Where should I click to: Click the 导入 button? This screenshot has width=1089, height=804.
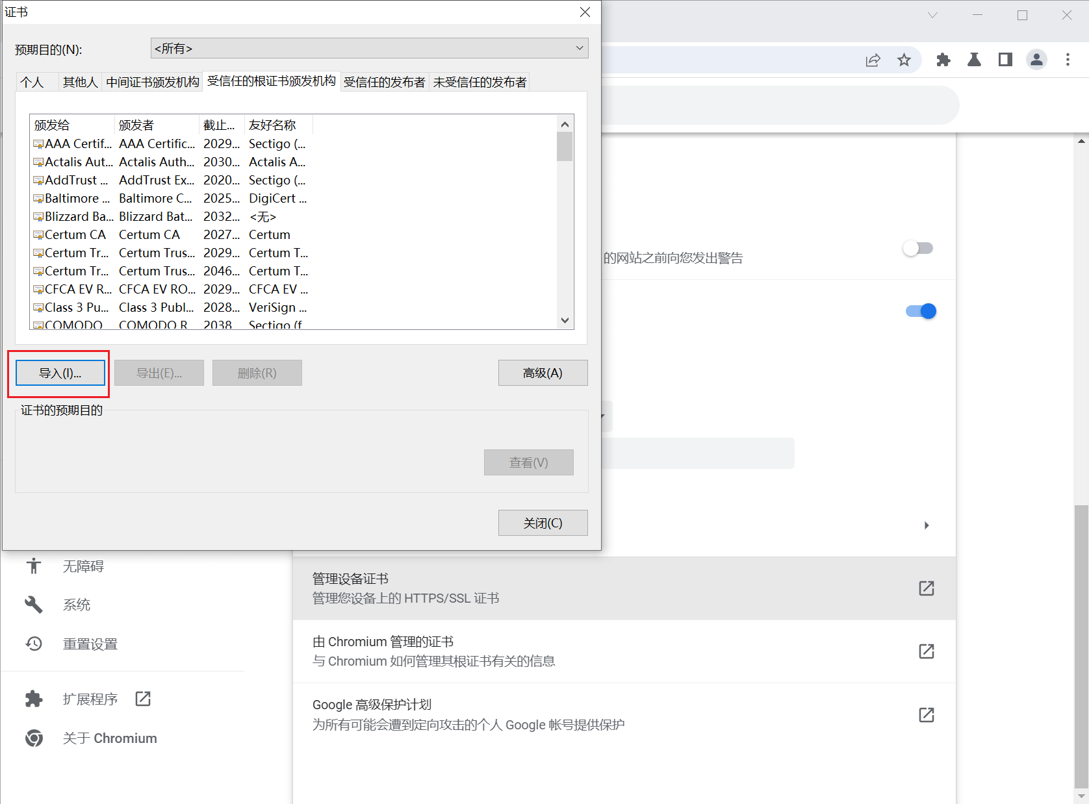[60, 373]
